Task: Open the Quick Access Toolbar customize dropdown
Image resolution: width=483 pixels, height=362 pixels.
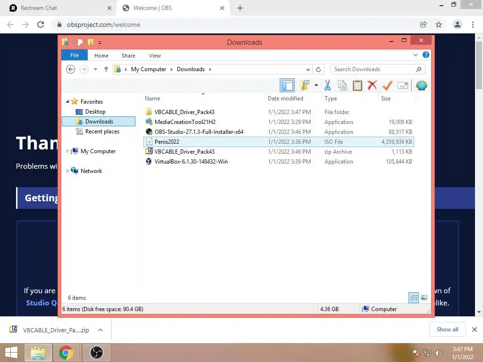Action: (x=100, y=42)
